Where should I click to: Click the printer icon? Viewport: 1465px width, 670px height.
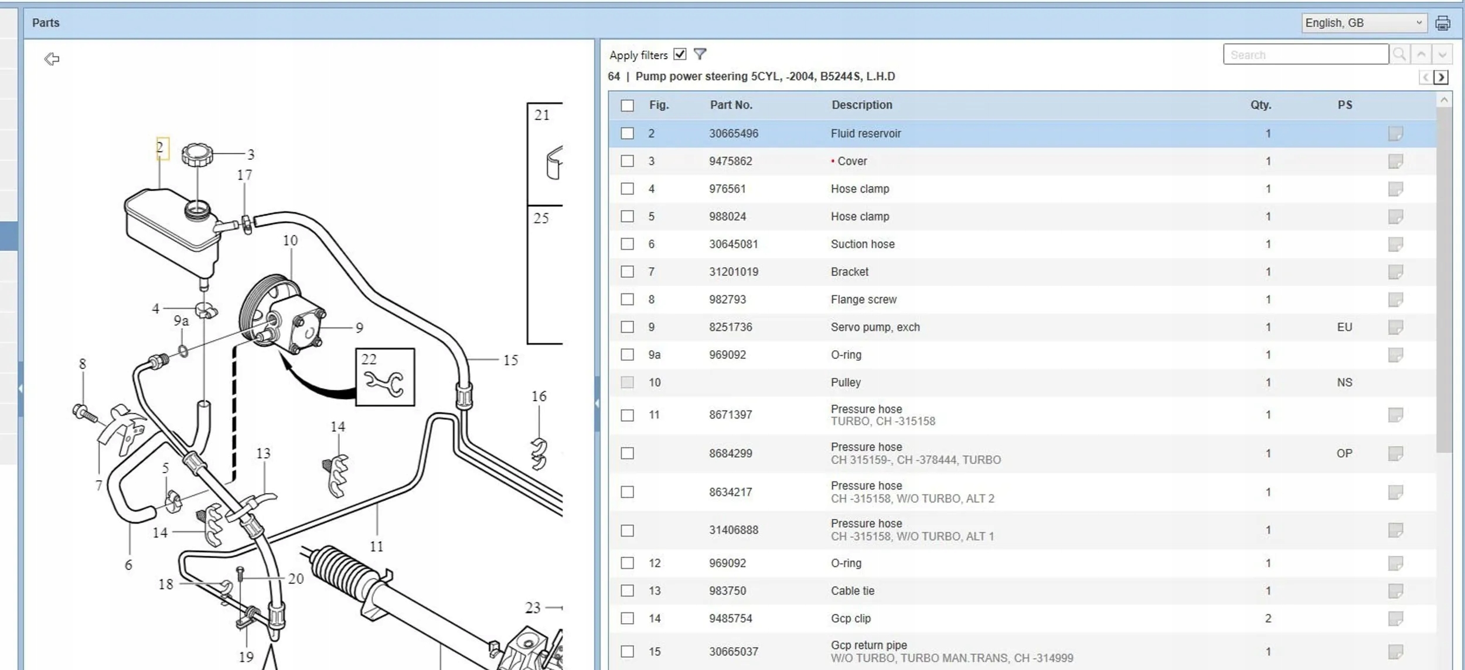1442,23
